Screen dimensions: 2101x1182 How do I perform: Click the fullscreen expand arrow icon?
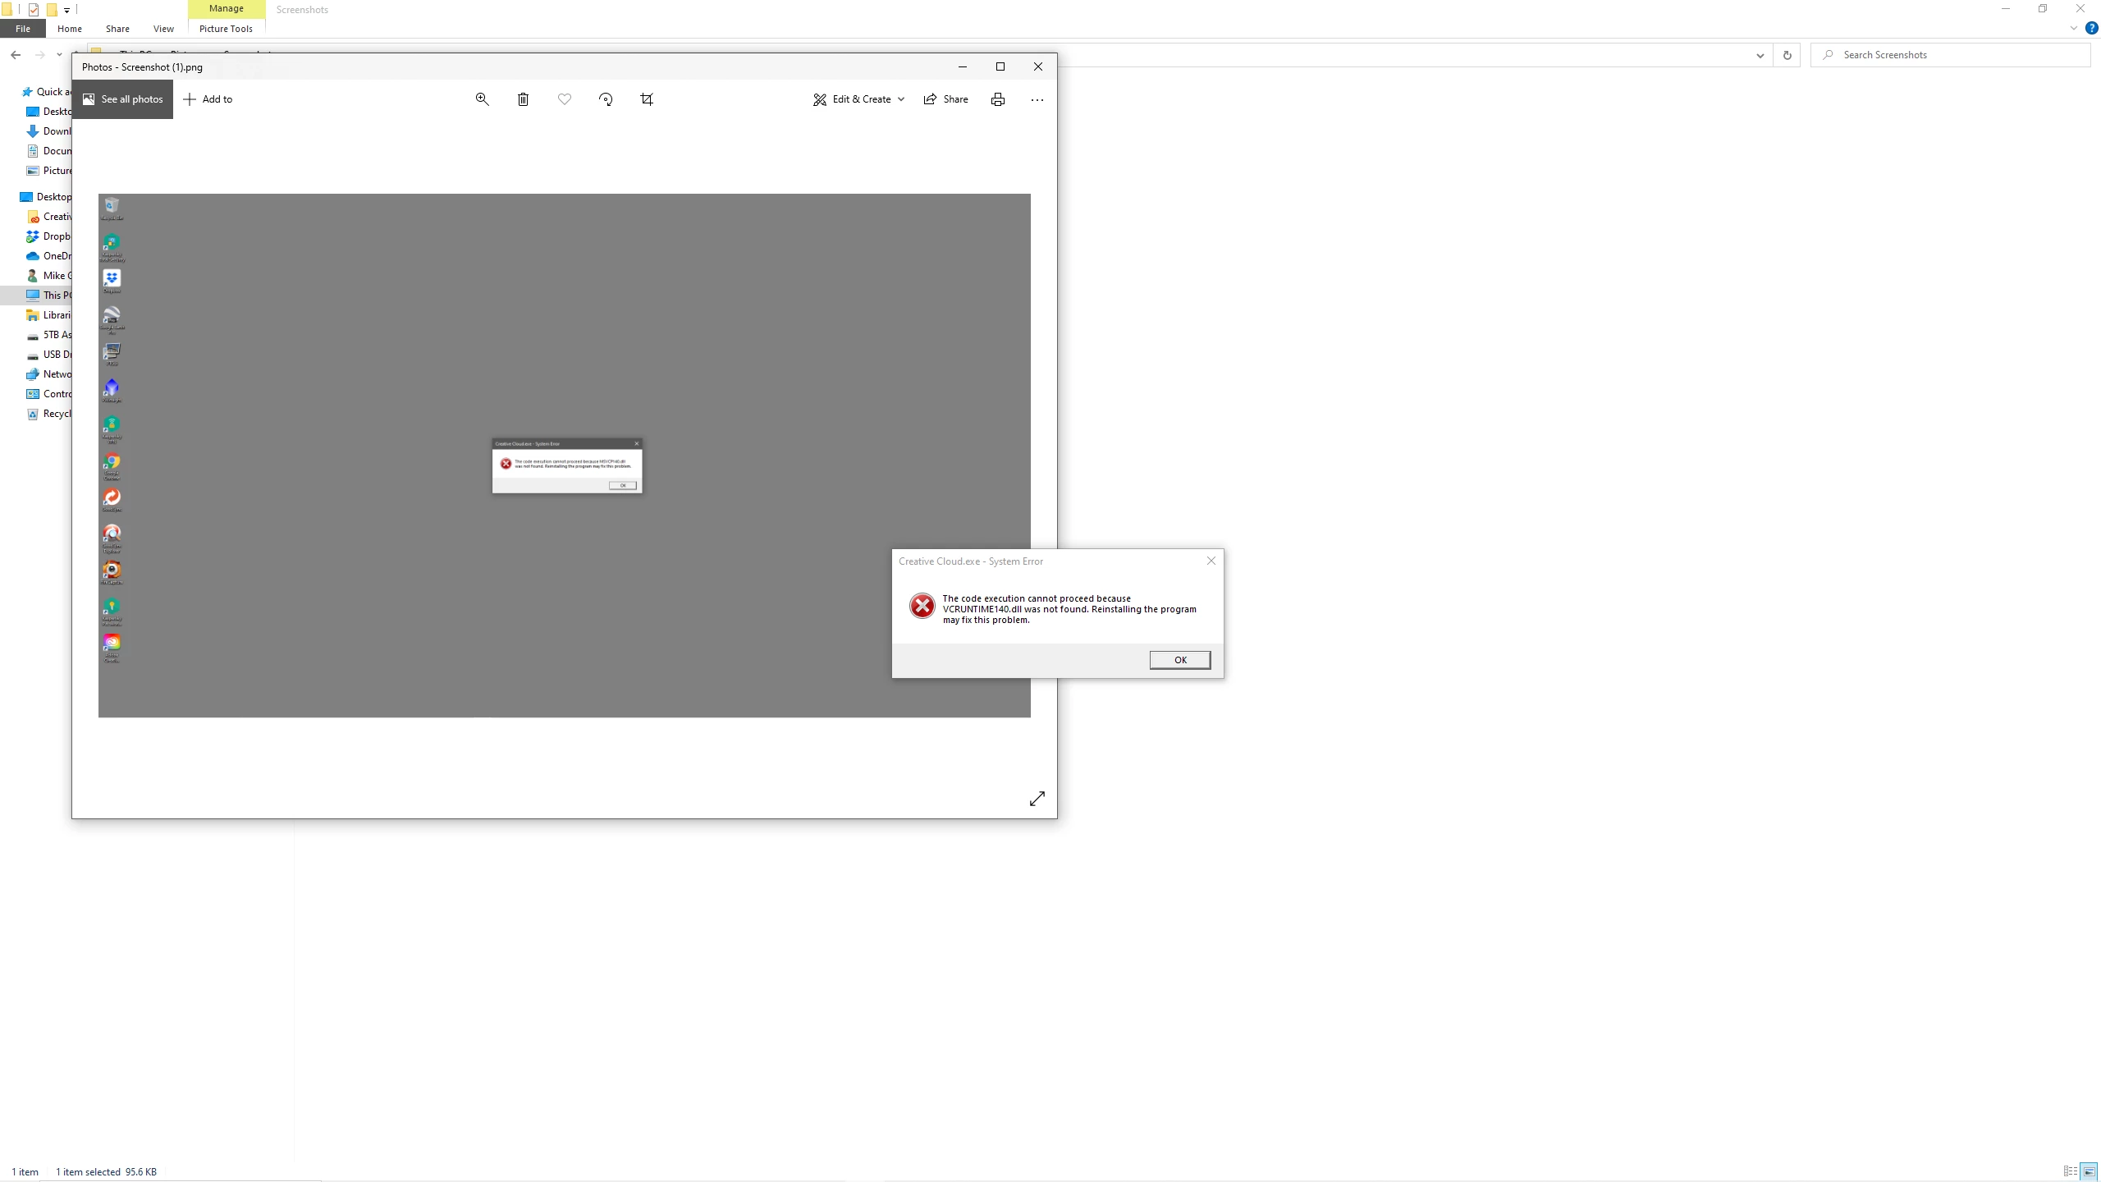tap(1037, 799)
